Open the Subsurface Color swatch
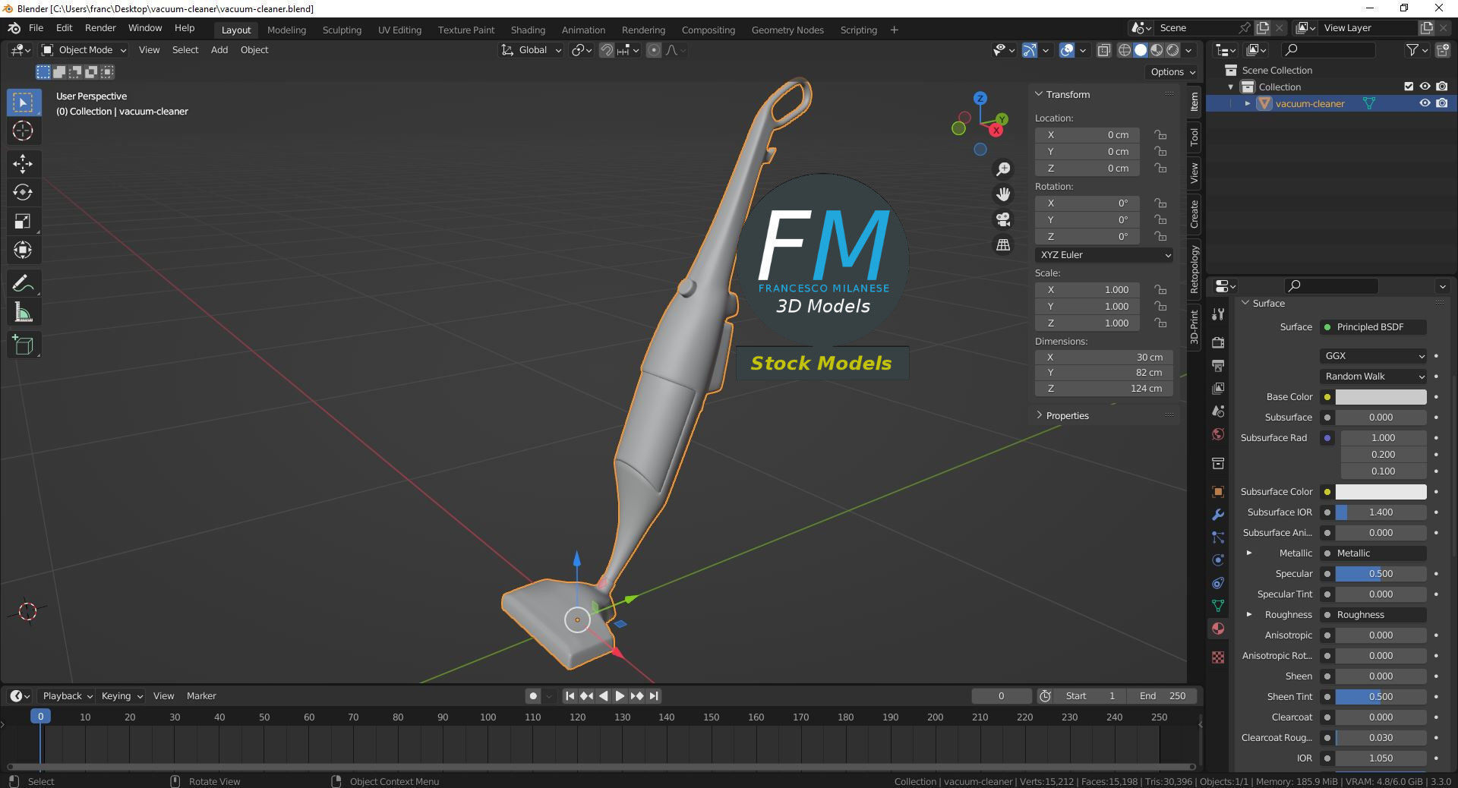The height and width of the screenshot is (788, 1458). click(1381, 492)
